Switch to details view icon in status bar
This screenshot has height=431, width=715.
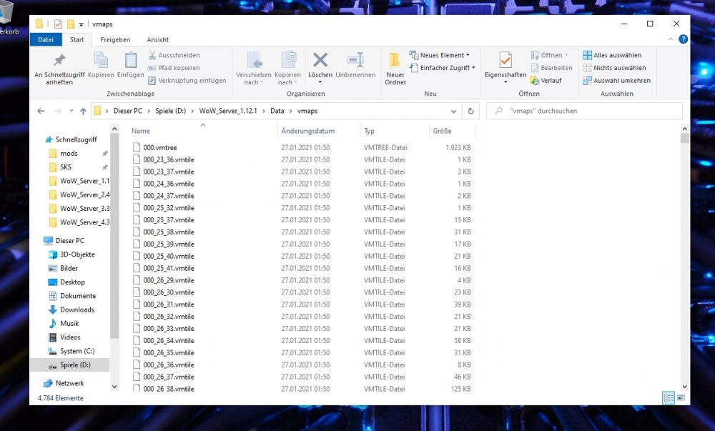[669, 397]
